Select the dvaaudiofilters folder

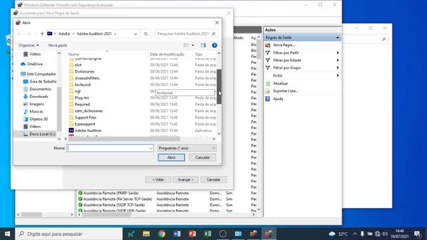tap(87, 78)
